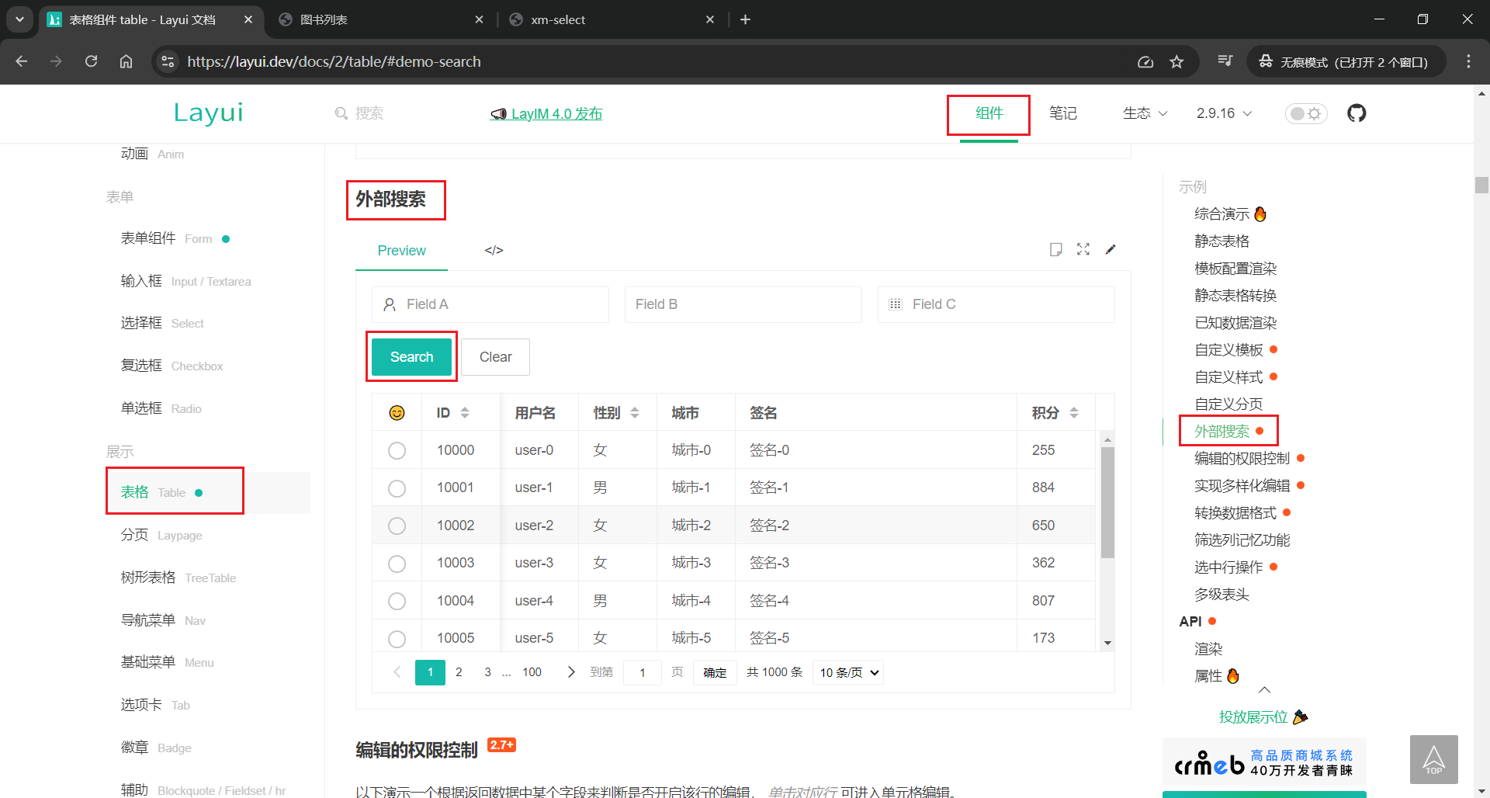Go to browser home page
The width and height of the screenshot is (1490, 798).
(x=126, y=61)
